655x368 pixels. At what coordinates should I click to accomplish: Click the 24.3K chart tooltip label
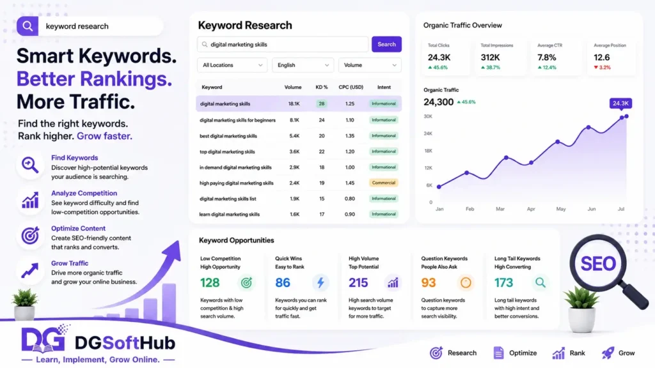click(x=620, y=103)
